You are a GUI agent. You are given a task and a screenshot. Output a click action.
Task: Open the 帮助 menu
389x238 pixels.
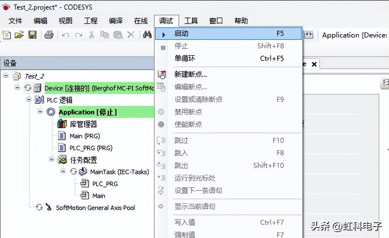[x=241, y=21]
